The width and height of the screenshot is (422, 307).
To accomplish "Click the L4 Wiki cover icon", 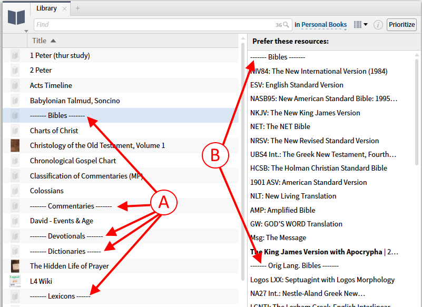I will 15,281.
